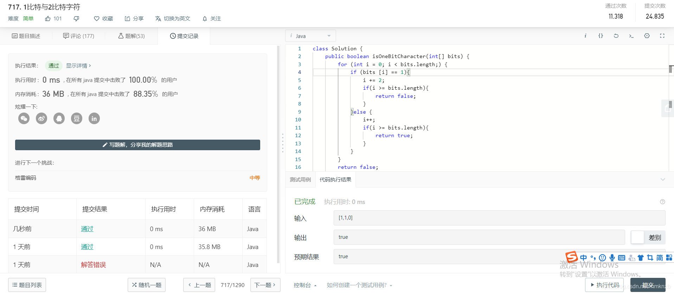674x293 pixels.
Task: Open the terminal shortcut icon
Action: [x=631, y=36]
